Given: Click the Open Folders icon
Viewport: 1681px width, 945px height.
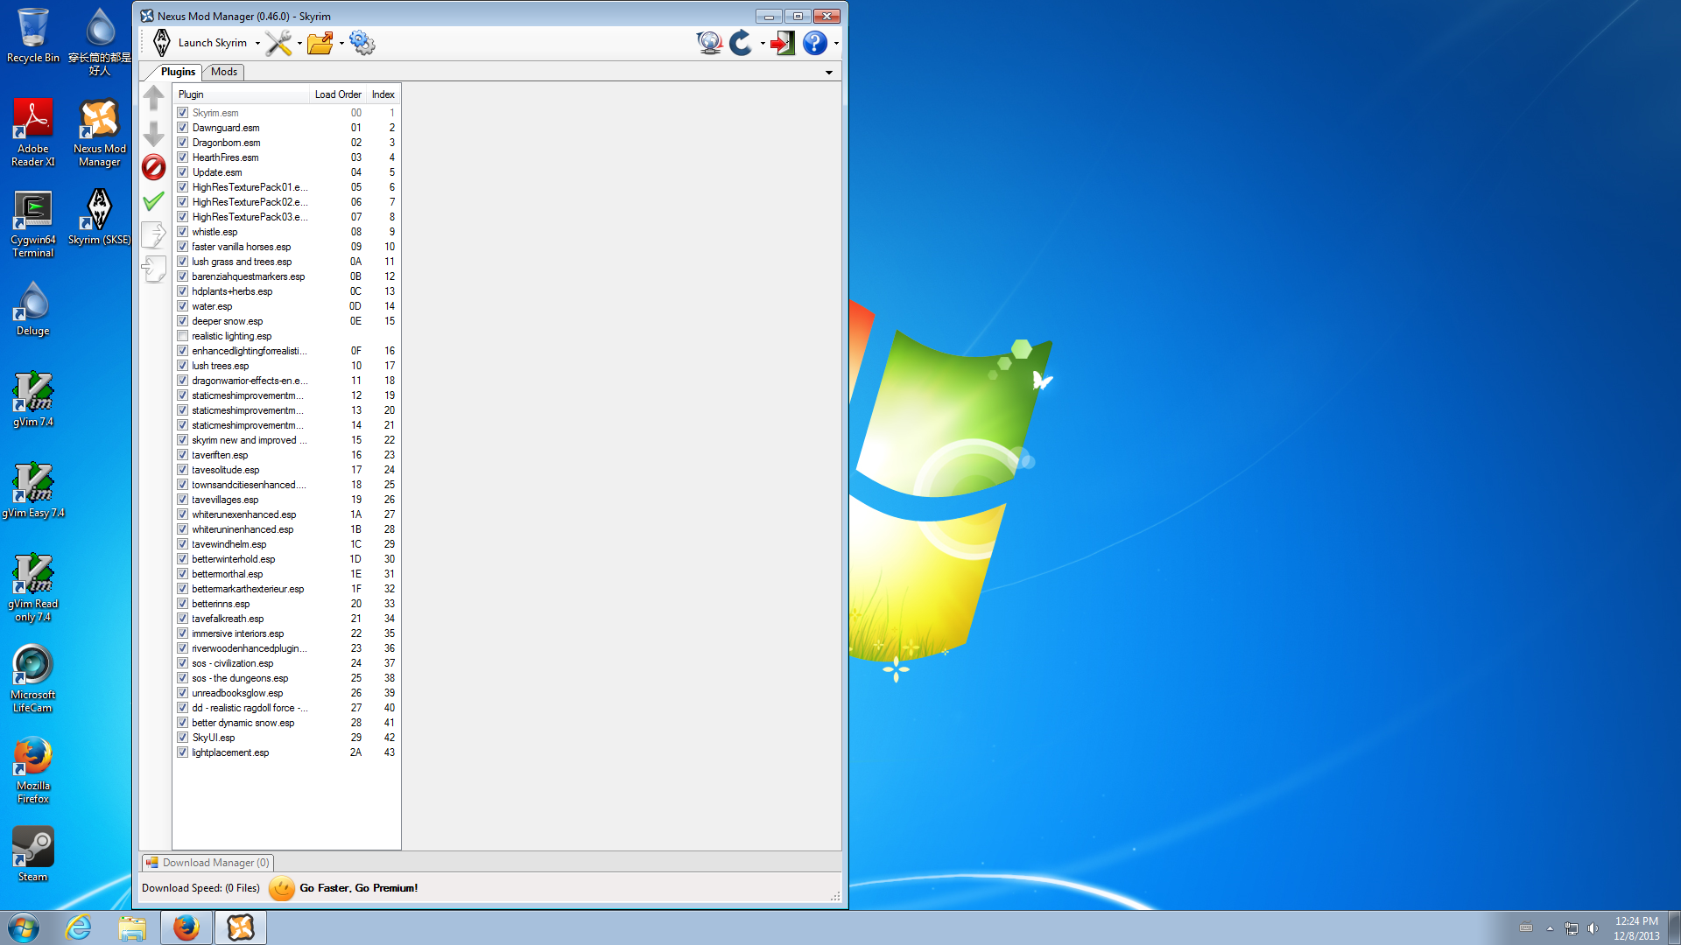Looking at the screenshot, I should [x=320, y=42].
